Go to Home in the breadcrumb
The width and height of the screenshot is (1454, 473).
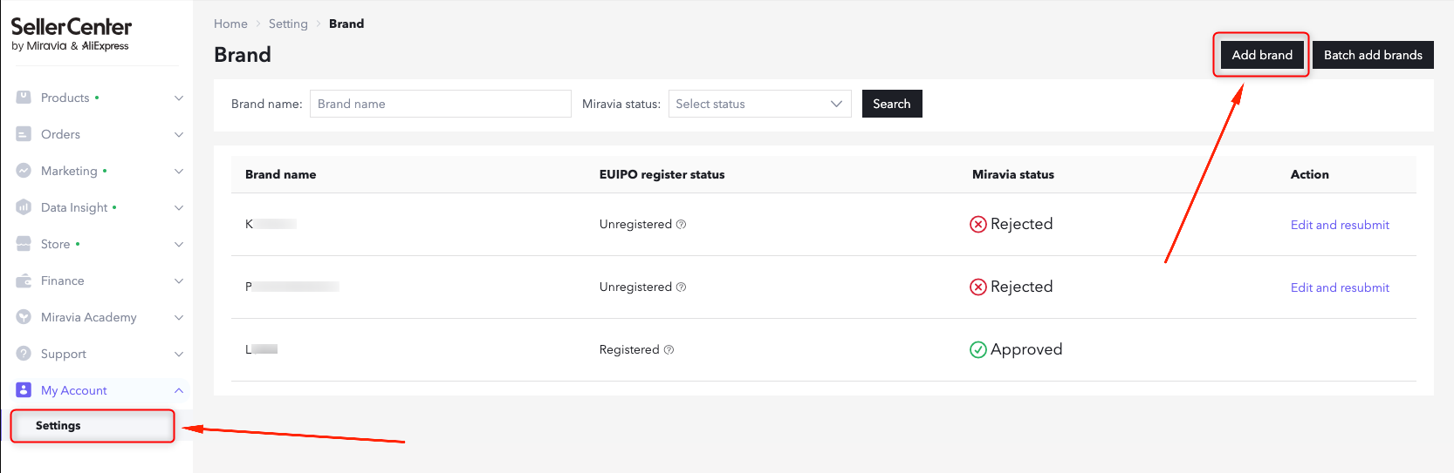230,24
